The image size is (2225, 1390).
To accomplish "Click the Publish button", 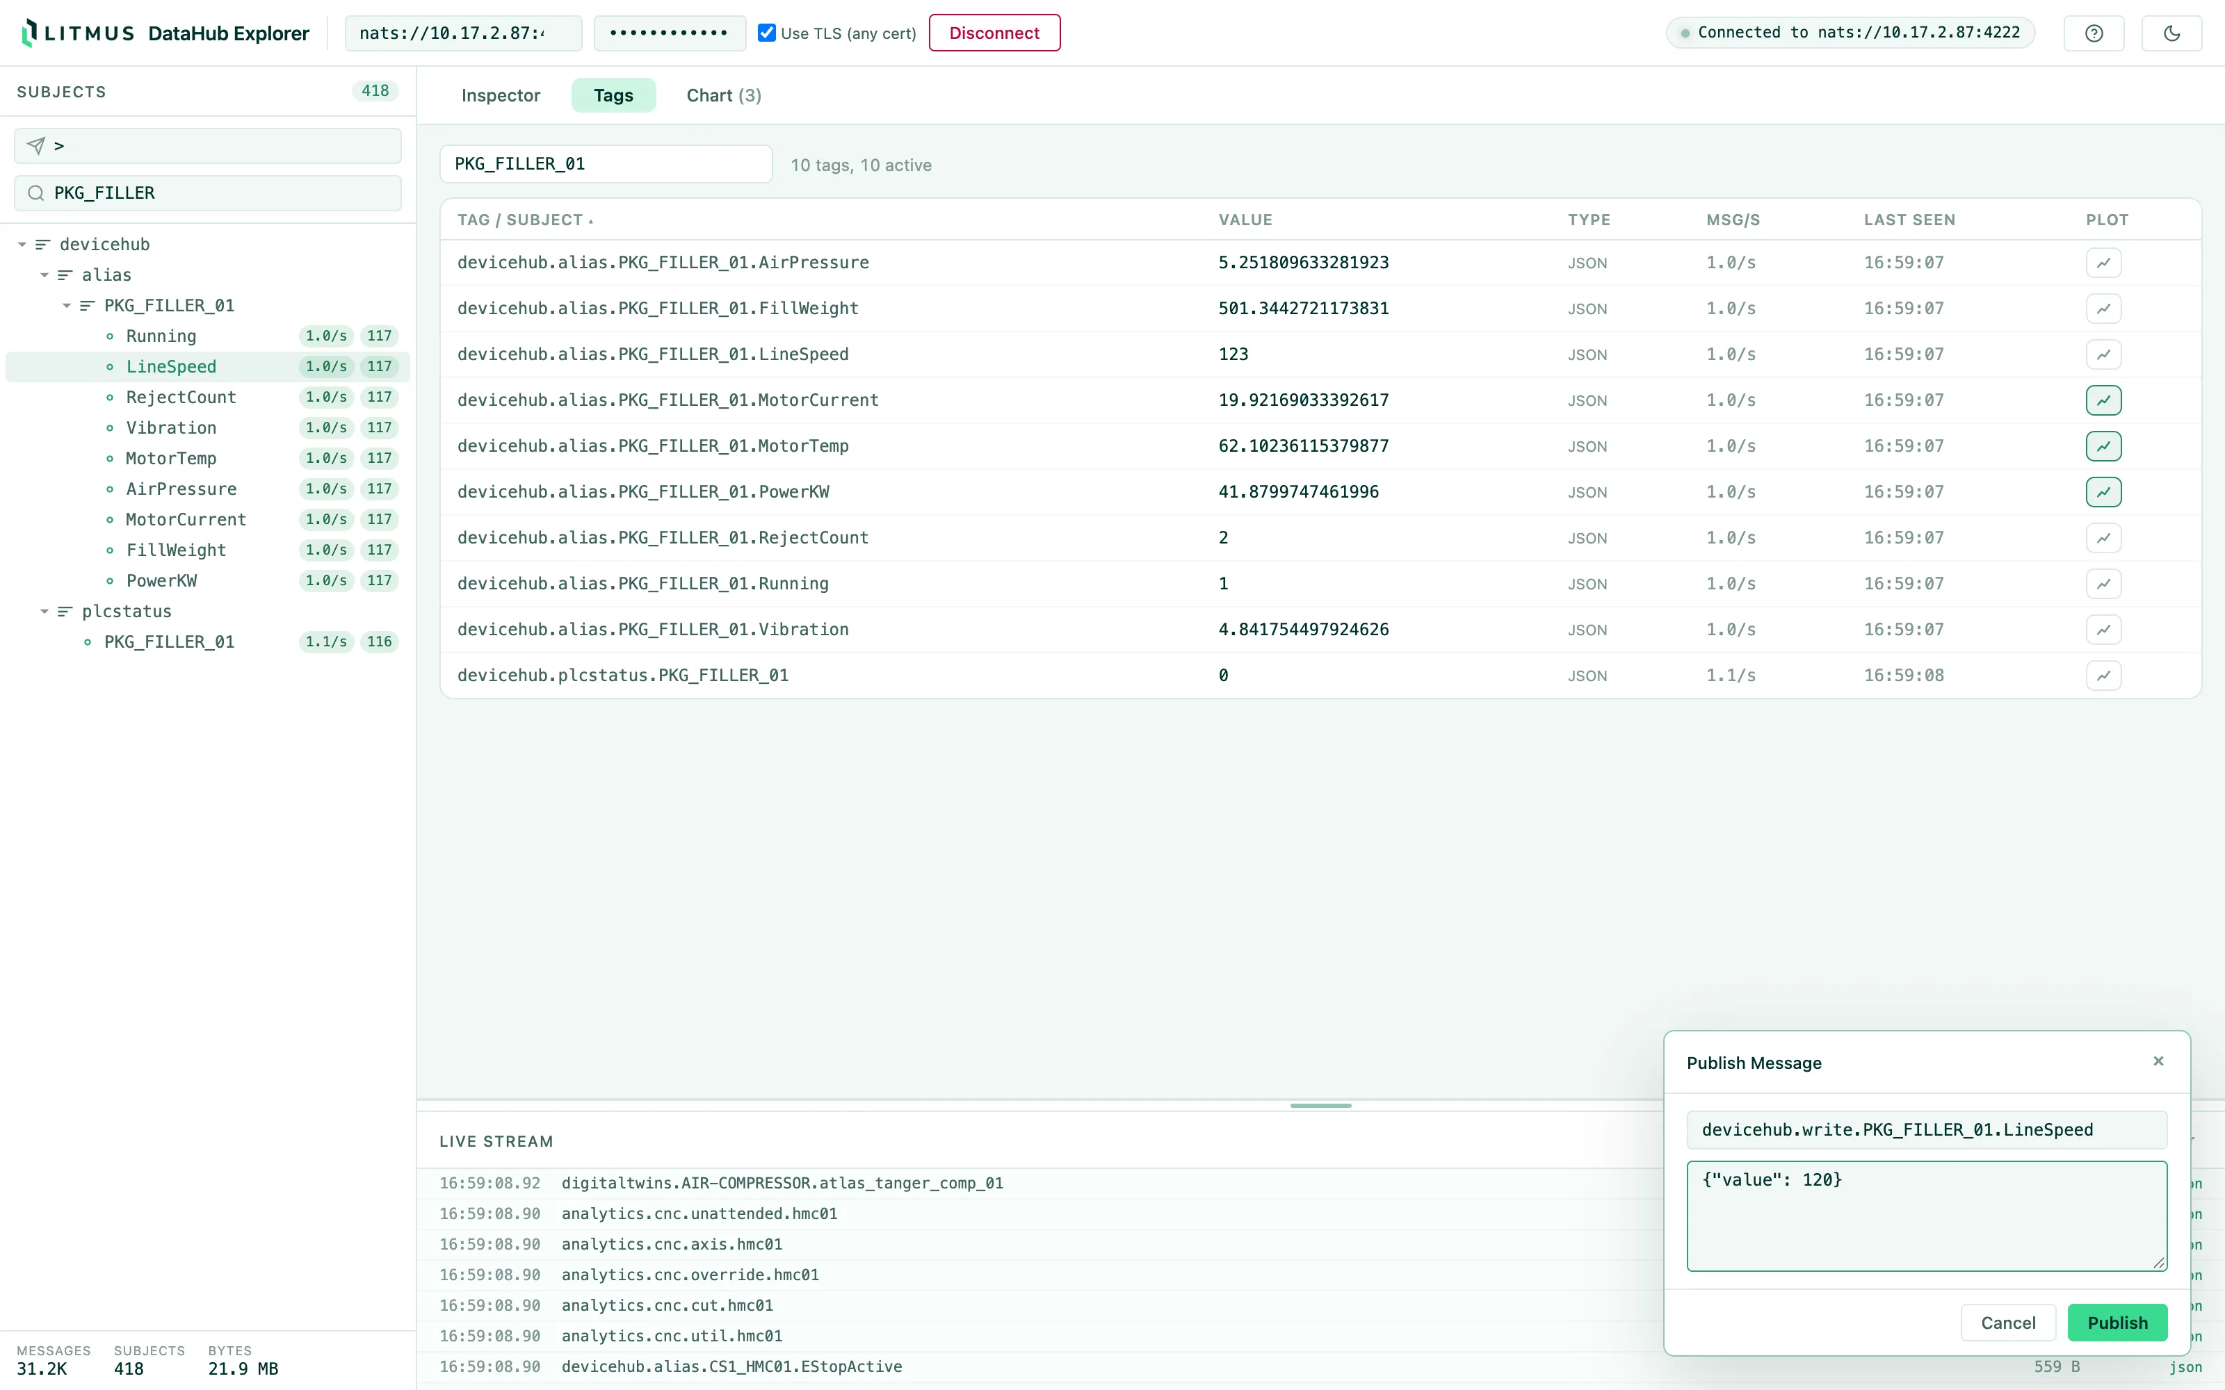I will click(x=2117, y=1322).
